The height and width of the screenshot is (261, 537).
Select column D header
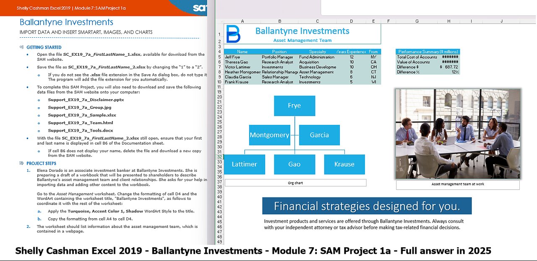click(x=351, y=21)
